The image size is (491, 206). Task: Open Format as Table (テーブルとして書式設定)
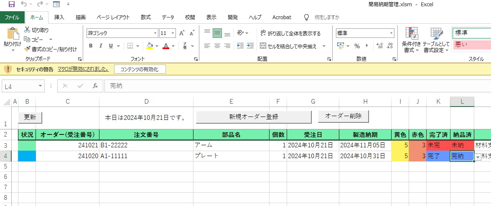[x=436, y=40]
